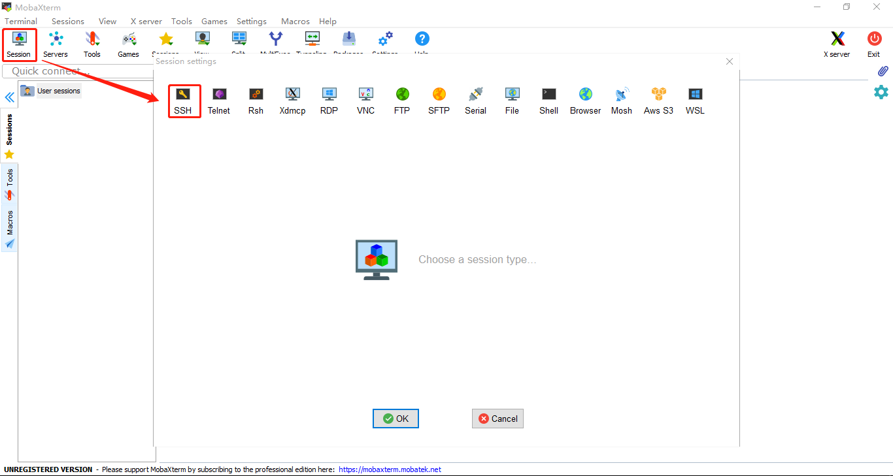
Task: Open the Help menu
Action: [x=328, y=21]
